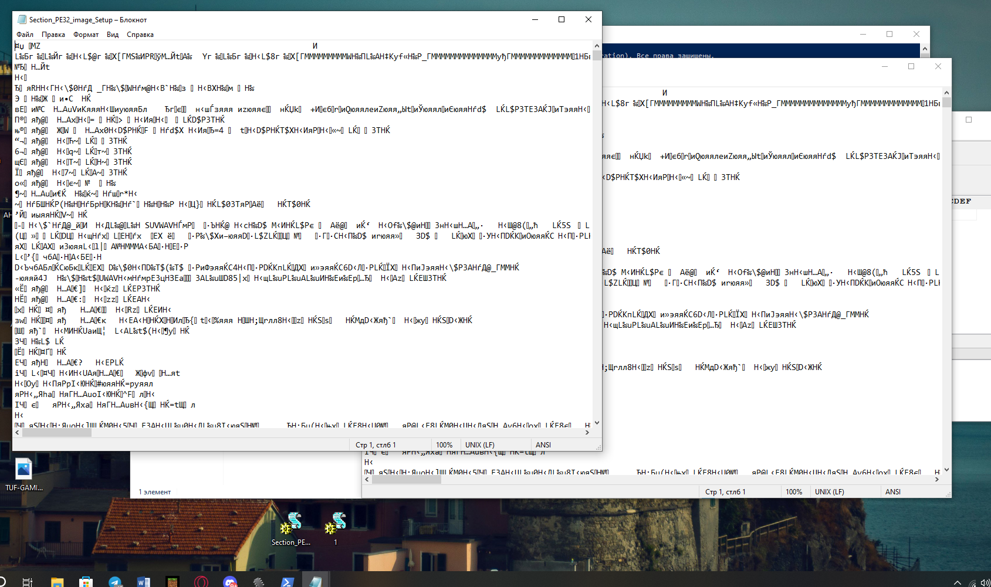Viewport: 991px width, 587px height.
Task: Minimize the rearmost PowerShell window
Action: point(863,34)
